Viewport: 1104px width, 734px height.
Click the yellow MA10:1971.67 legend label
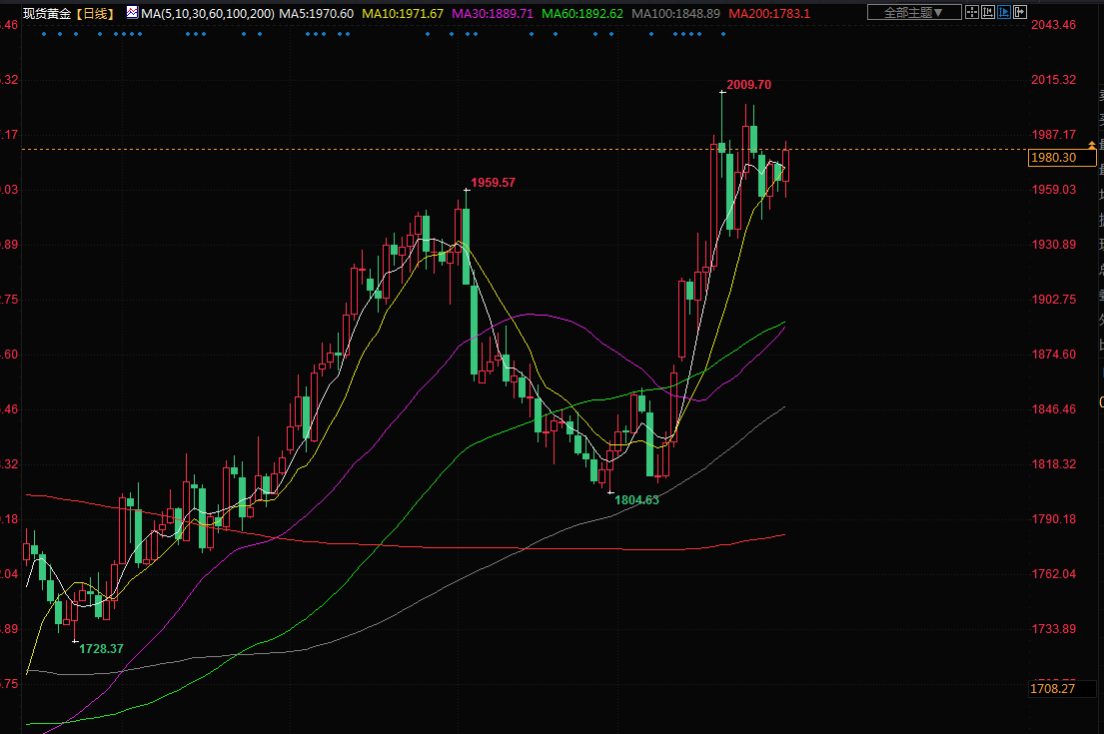402,13
